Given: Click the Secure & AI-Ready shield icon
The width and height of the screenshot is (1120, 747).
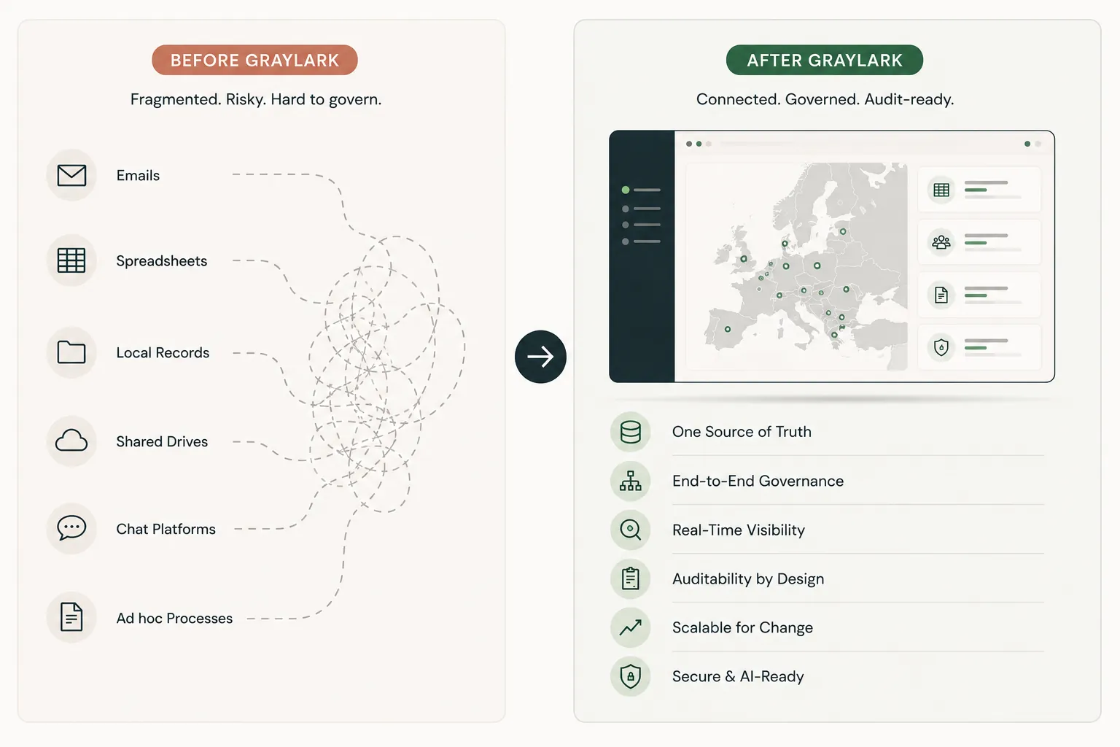Looking at the screenshot, I should click(631, 676).
